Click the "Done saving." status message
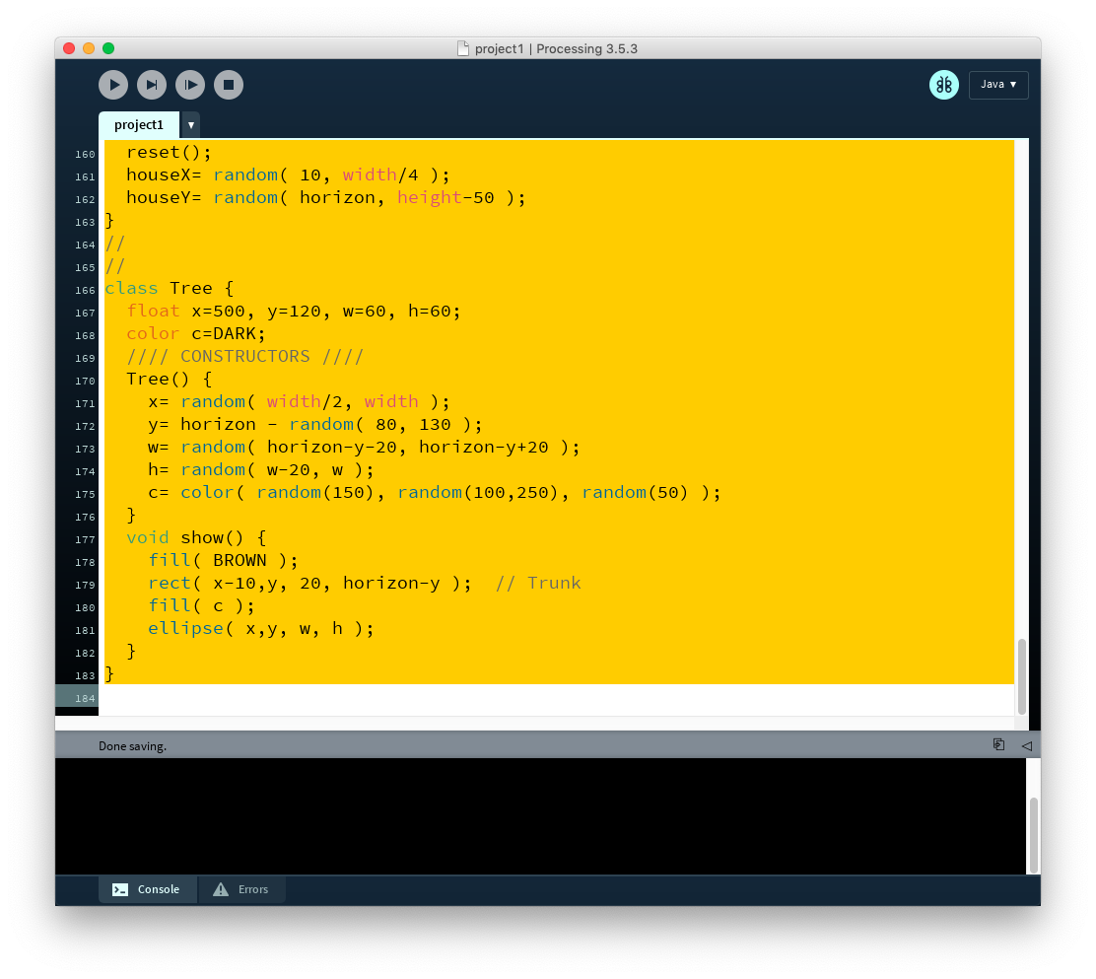 [132, 746]
